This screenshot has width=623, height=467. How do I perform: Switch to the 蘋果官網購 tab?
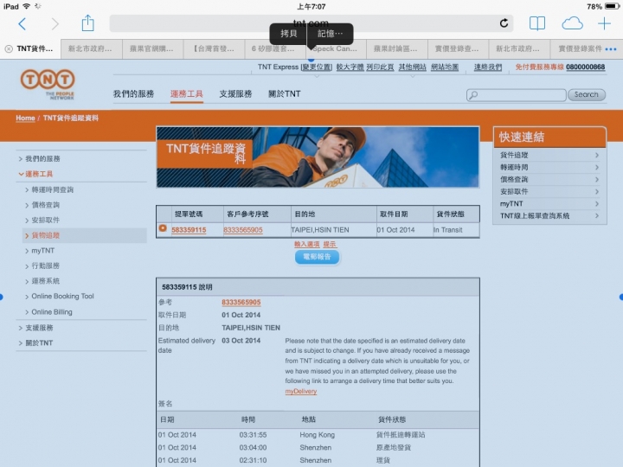click(153, 48)
